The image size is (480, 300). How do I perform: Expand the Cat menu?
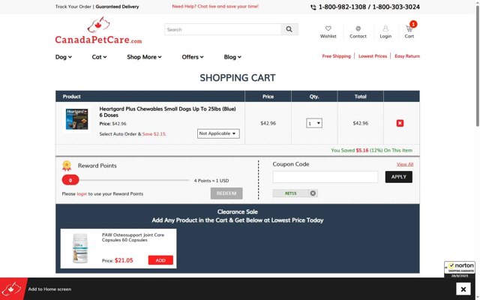[99, 57]
